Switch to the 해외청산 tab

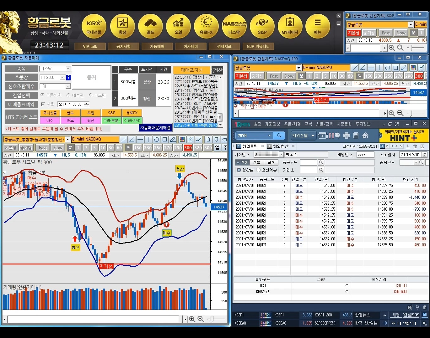[281, 146]
